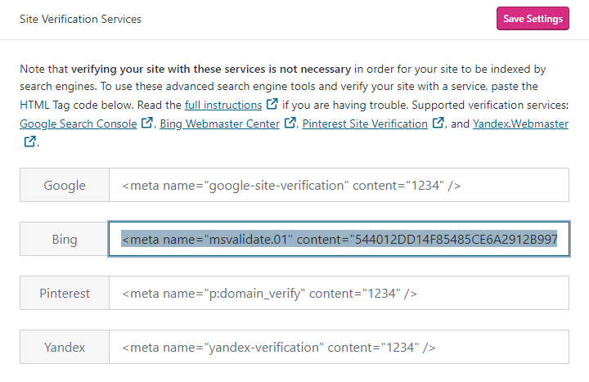Focus the Yandex verification input field
The height and width of the screenshot is (382, 589).
coord(339,347)
